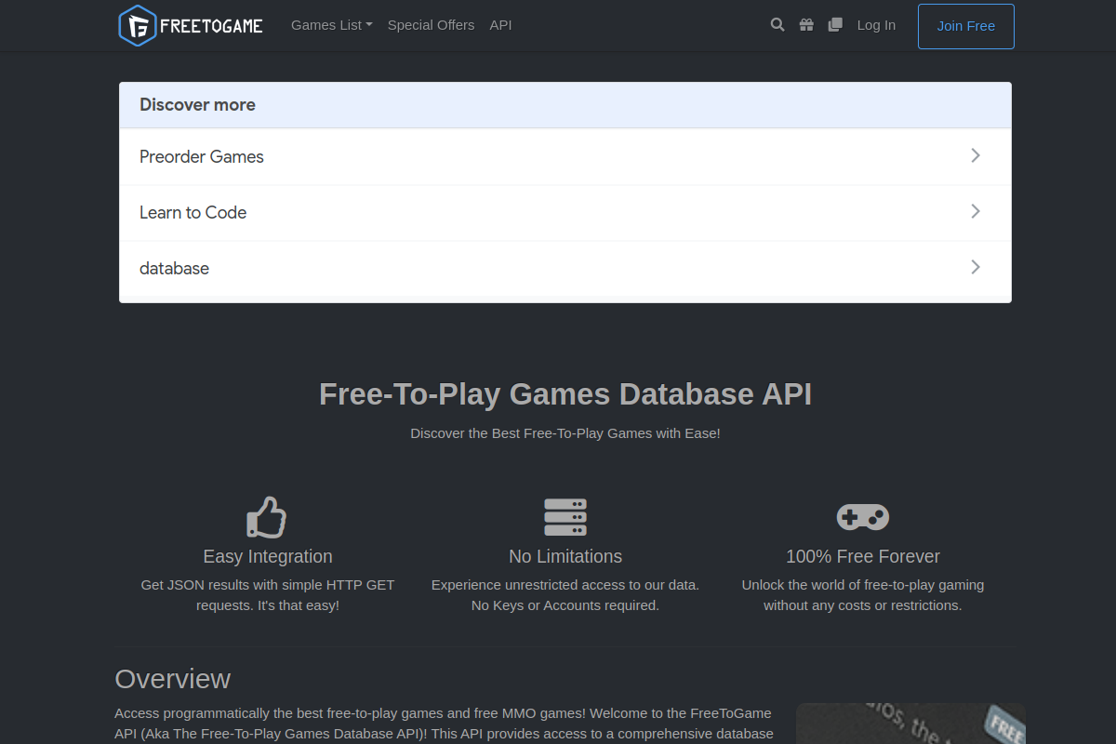Click the Easy Integration heading
1116x744 pixels.
pos(268,556)
